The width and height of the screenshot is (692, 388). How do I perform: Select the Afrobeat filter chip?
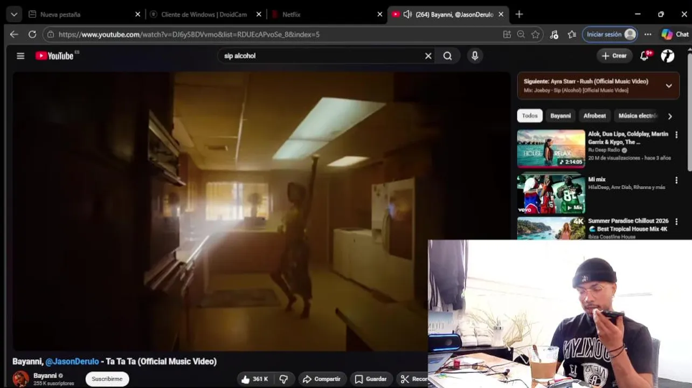(594, 116)
